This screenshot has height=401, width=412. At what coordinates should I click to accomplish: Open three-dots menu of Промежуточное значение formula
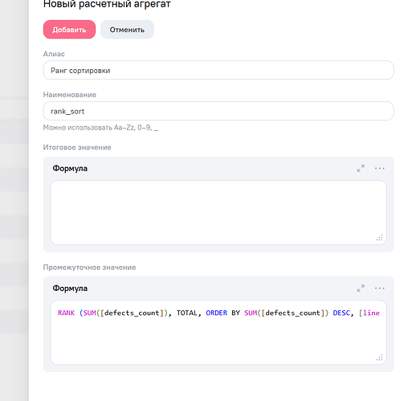click(x=380, y=288)
